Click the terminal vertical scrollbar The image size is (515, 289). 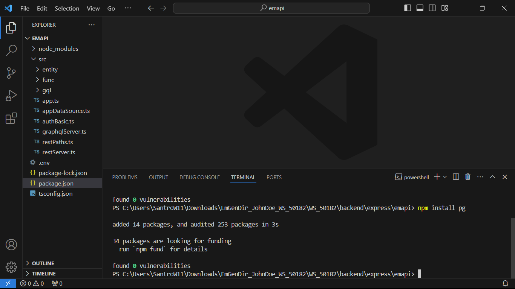tap(512, 248)
